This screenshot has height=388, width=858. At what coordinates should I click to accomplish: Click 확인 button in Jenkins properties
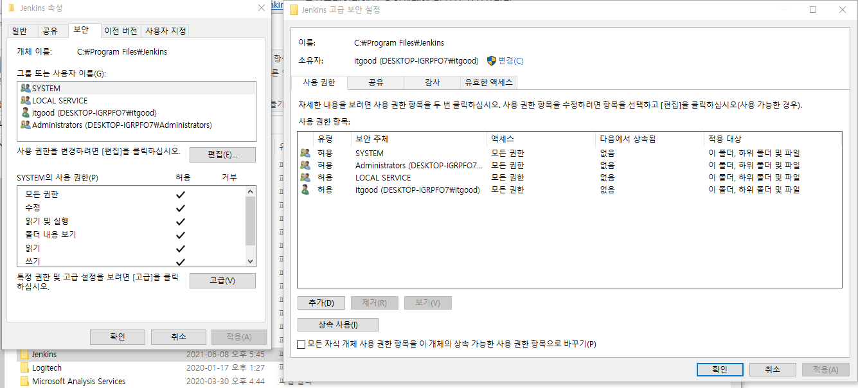click(117, 337)
